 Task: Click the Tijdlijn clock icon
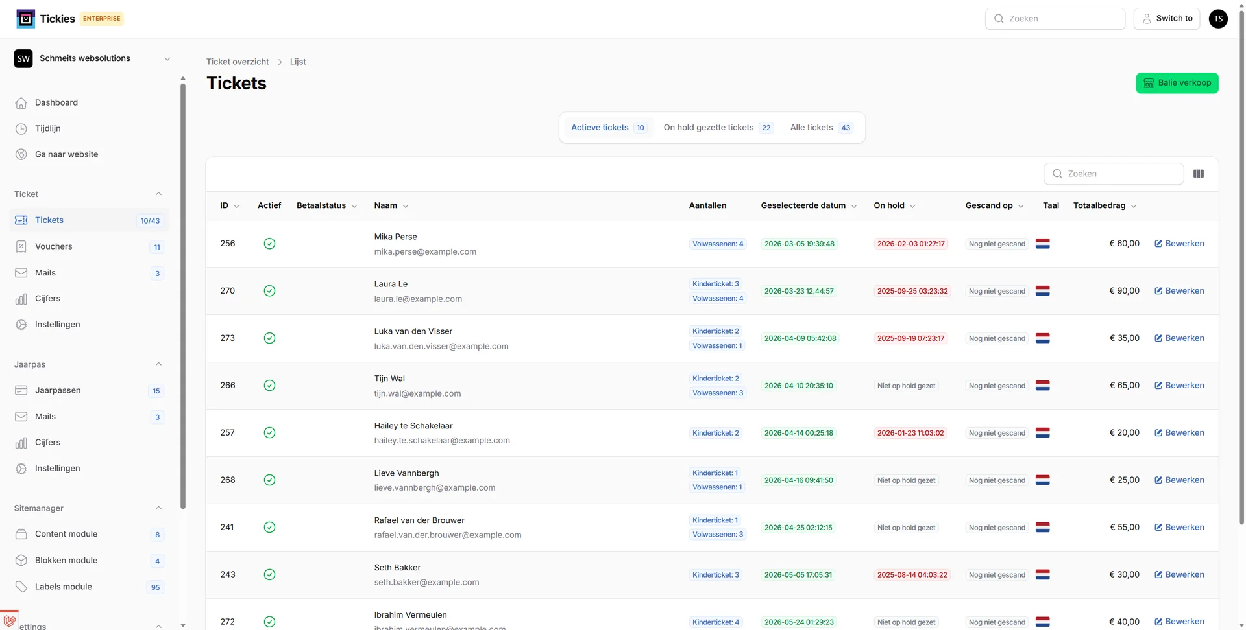click(21, 129)
